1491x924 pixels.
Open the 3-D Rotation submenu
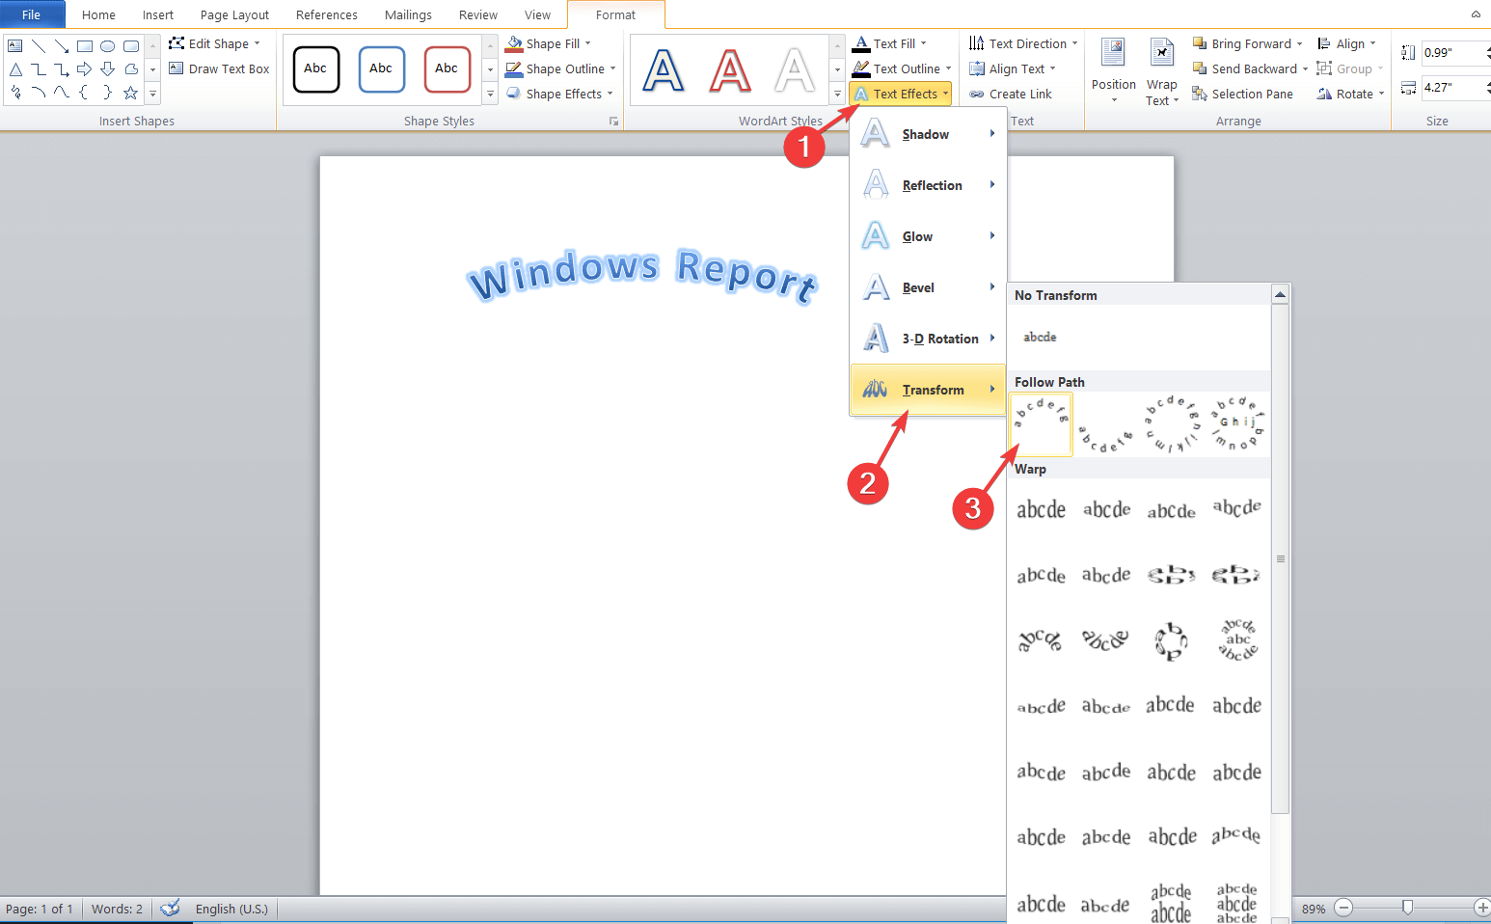coord(928,339)
